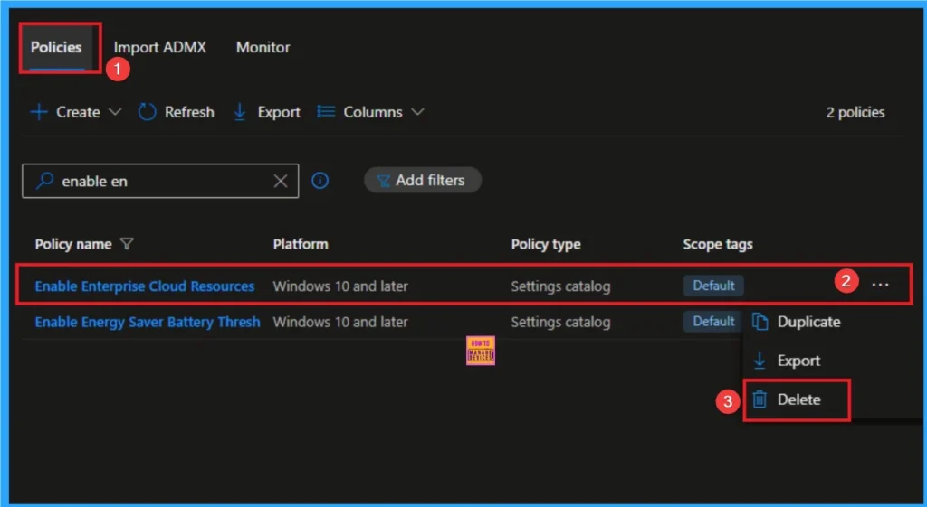Viewport: 927px width, 507px height.
Task: Click the search magnifier icon
Action: click(x=44, y=181)
